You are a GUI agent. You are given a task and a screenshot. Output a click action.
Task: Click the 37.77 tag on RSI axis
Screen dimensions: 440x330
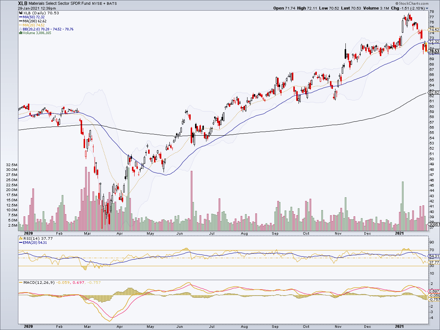click(x=434, y=262)
